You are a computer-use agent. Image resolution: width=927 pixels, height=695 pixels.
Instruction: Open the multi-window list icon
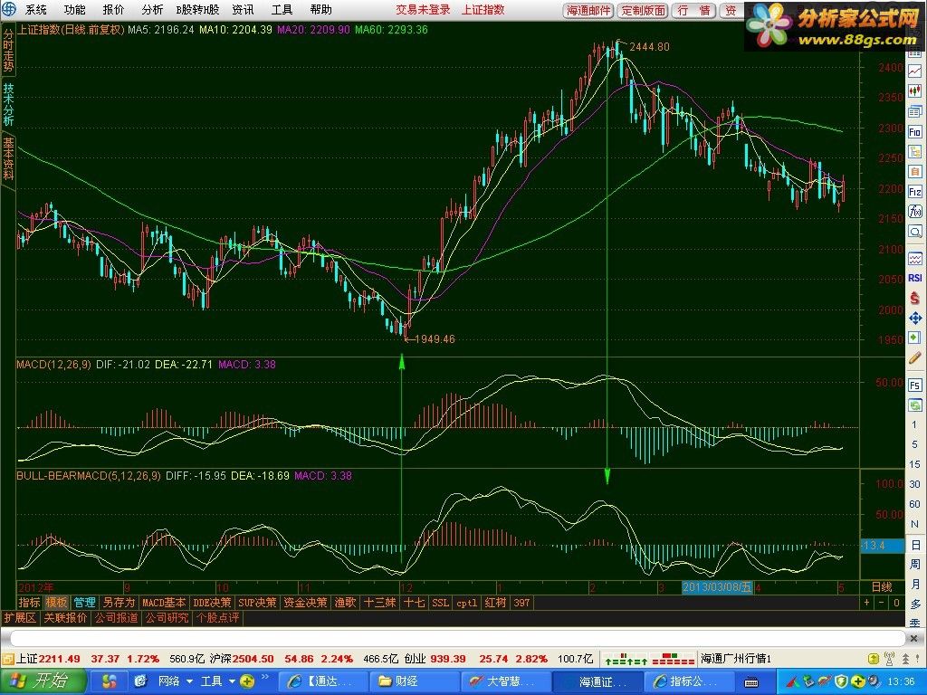pyautogui.click(x=914, y=111)
